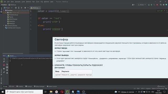Click Rerun icon in Run panel
This screenshot has width=168, height=94.
click(4, 59)
